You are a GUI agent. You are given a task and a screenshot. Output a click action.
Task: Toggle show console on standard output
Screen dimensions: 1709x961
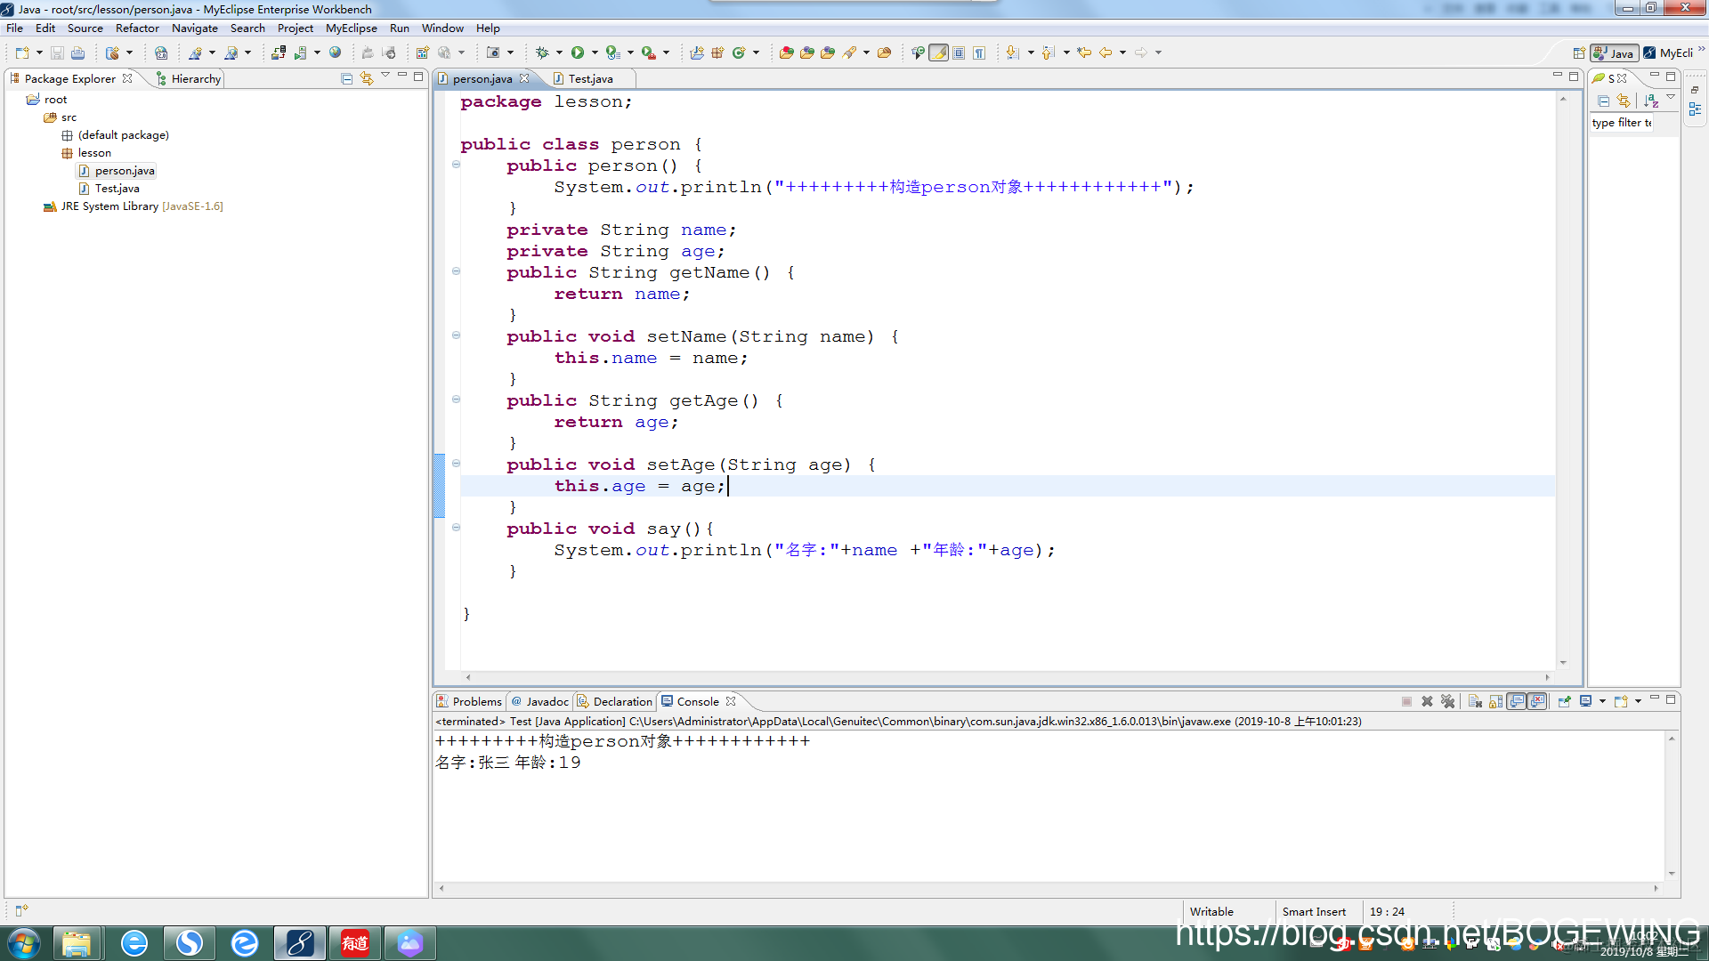pos(1517,701)
